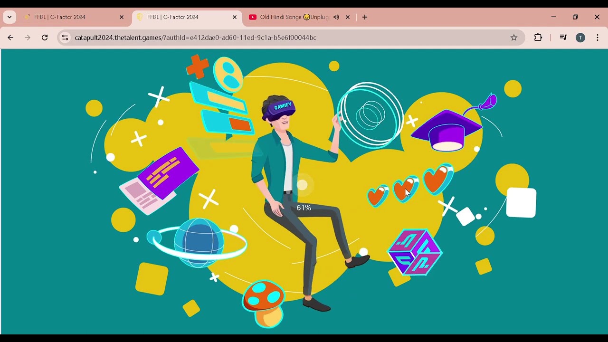
Task: Reload the current page
Action: [x=45, y=38]
